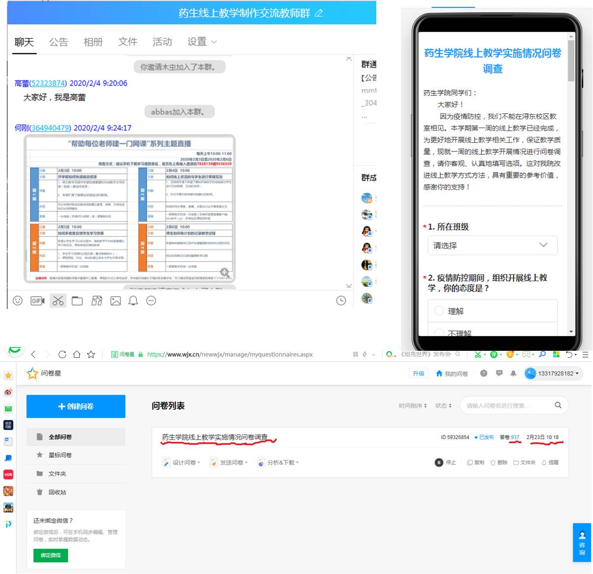Select the 不理解 radio option

(x=439, y=333)
